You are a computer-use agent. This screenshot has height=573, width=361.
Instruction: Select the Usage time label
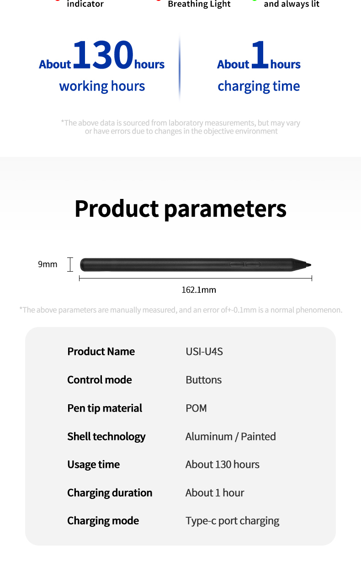tap(94, 465)
